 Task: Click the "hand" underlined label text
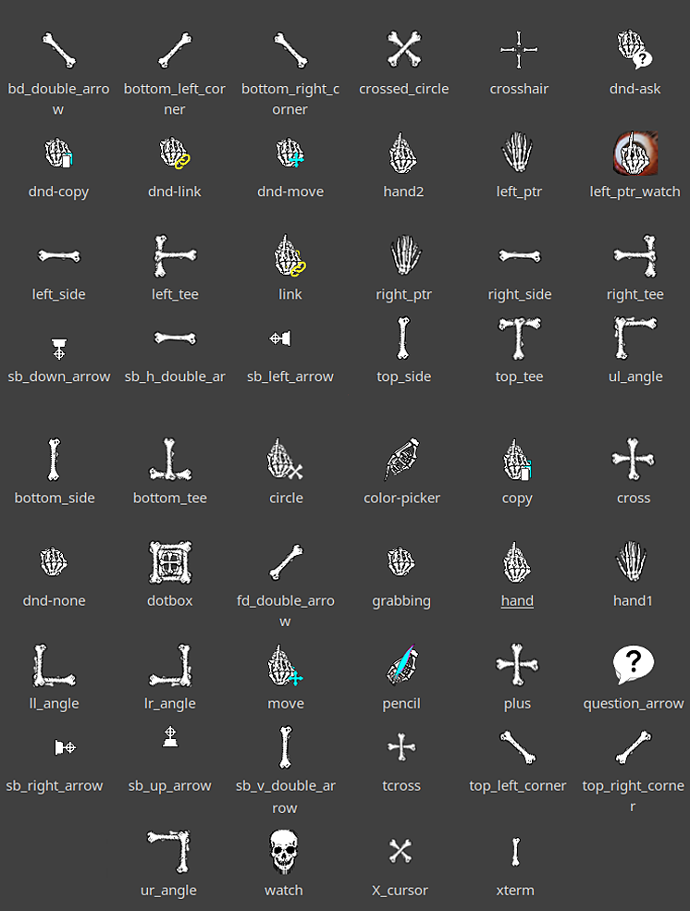[x=517, y=601]
